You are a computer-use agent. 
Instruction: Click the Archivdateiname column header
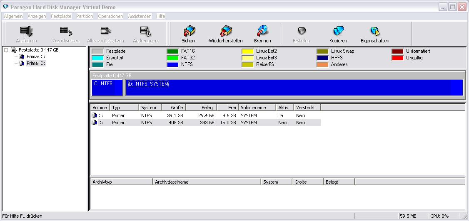206,182
